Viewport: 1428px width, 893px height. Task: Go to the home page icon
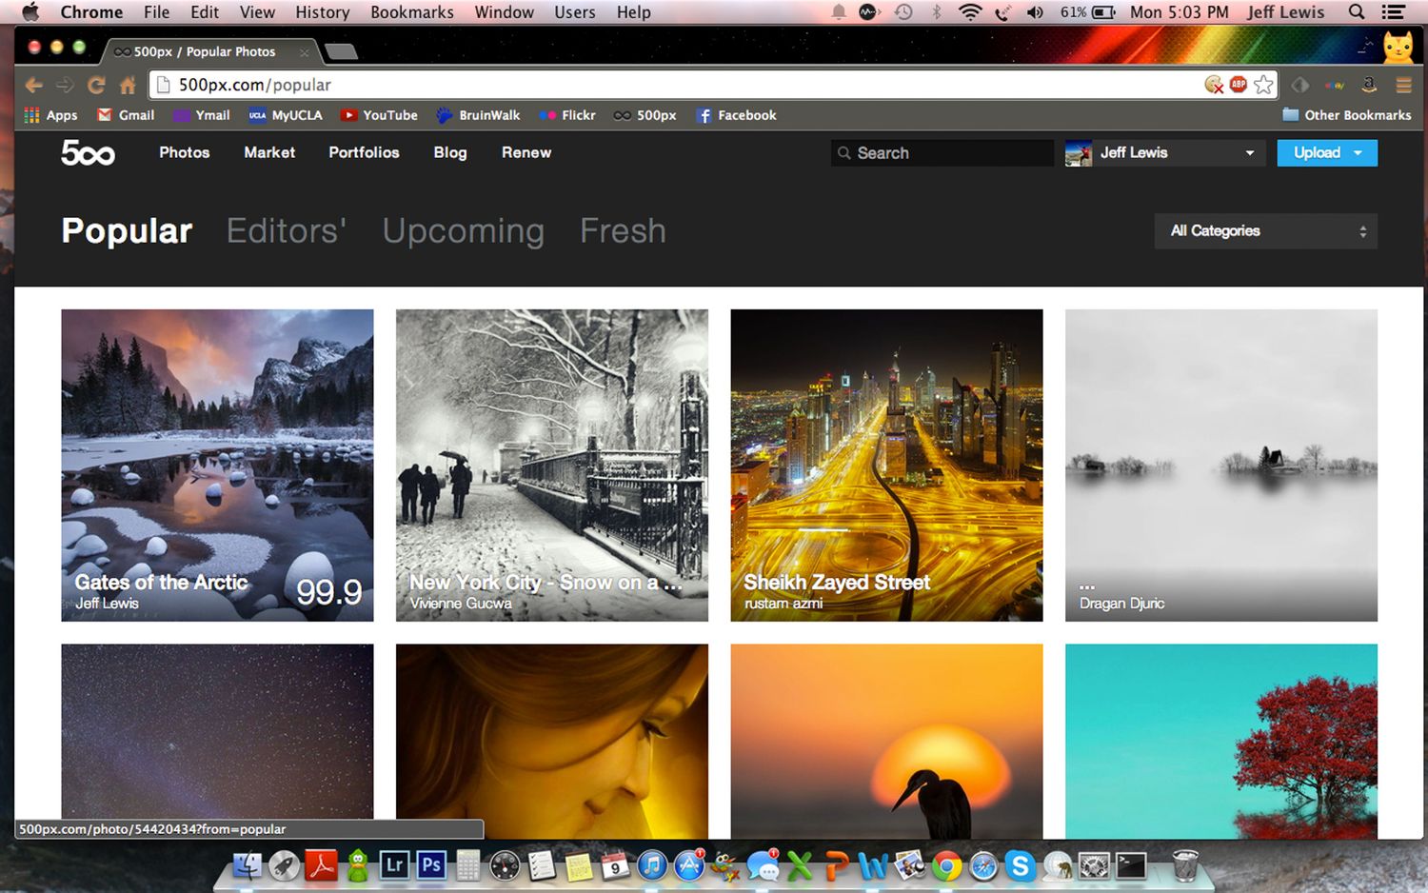click(x=128, y=86)
